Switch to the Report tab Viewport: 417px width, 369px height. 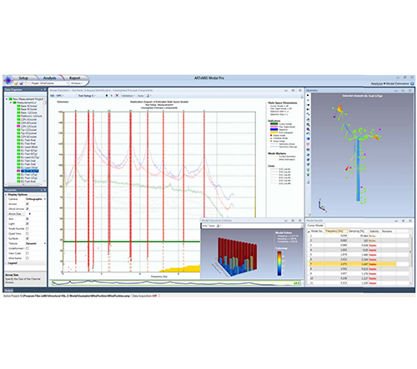tap(74, 78)
